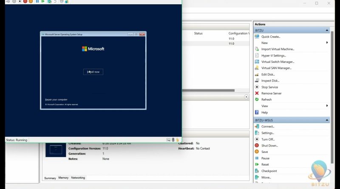Screen dimensions: 340x189
Task: Expand the New submenu arrow
Action: point(327,43)
